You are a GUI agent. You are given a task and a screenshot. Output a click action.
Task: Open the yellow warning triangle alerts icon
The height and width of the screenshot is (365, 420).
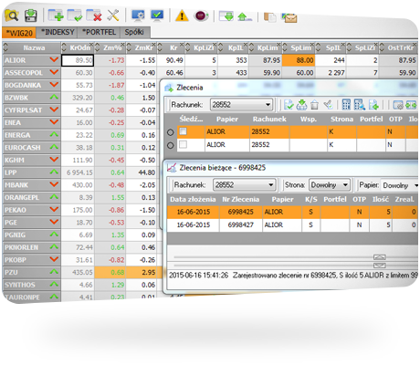(182, 16)
